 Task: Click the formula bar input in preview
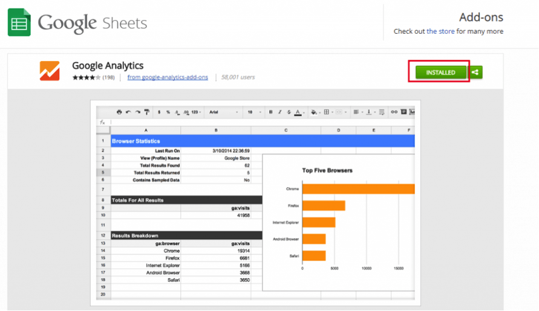tap(263, 122)
